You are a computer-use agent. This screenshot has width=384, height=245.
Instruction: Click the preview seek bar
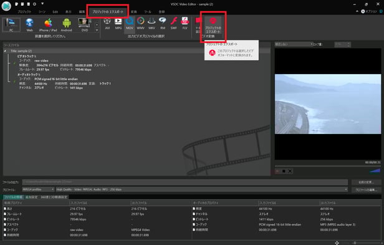328,166
